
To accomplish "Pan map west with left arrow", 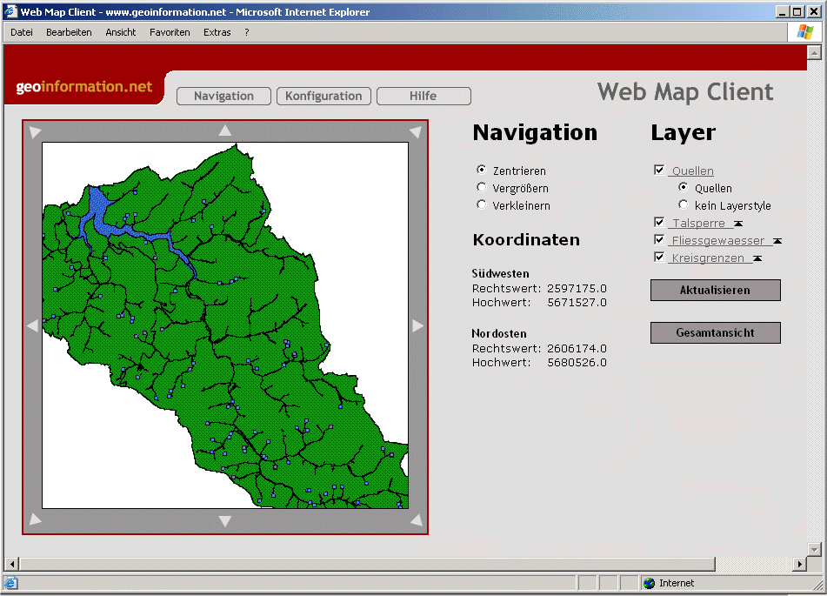I will 32,325.
